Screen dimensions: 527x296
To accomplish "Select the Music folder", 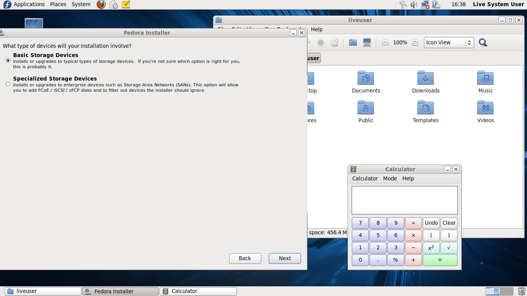I will coord(485,82).
